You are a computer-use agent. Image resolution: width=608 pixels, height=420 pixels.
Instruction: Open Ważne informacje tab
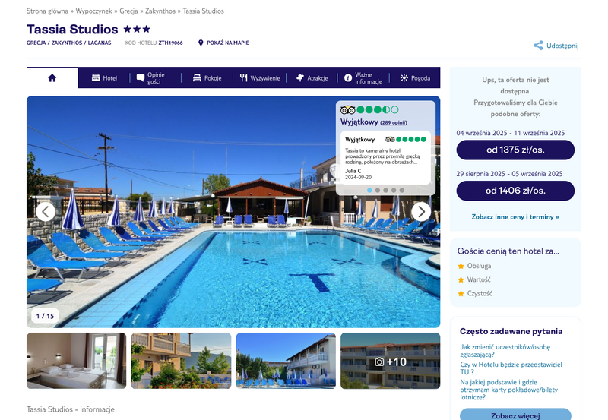pyautogui.click(x=363, y=78)
